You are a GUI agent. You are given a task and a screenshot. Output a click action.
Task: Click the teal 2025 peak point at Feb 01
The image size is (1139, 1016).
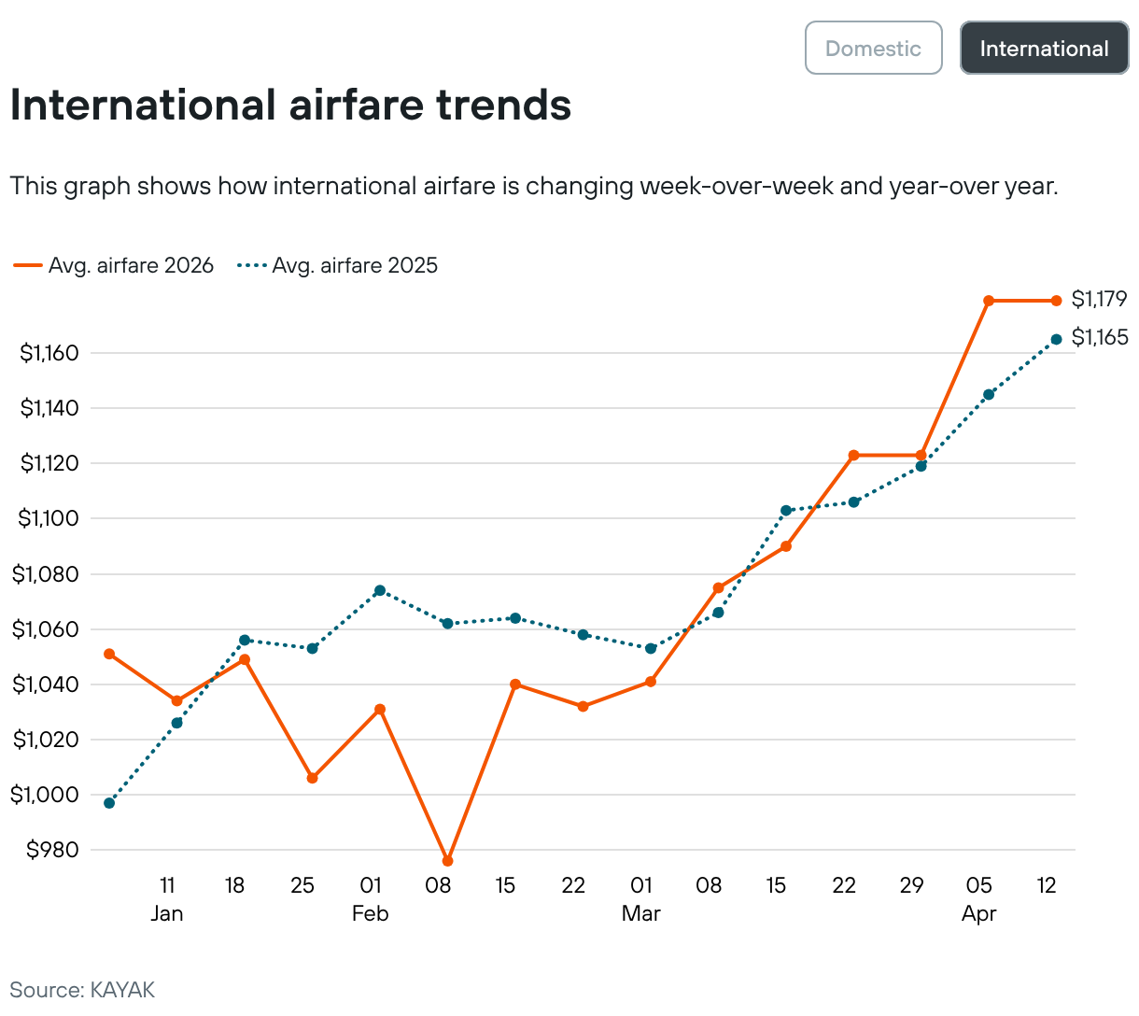380,590
